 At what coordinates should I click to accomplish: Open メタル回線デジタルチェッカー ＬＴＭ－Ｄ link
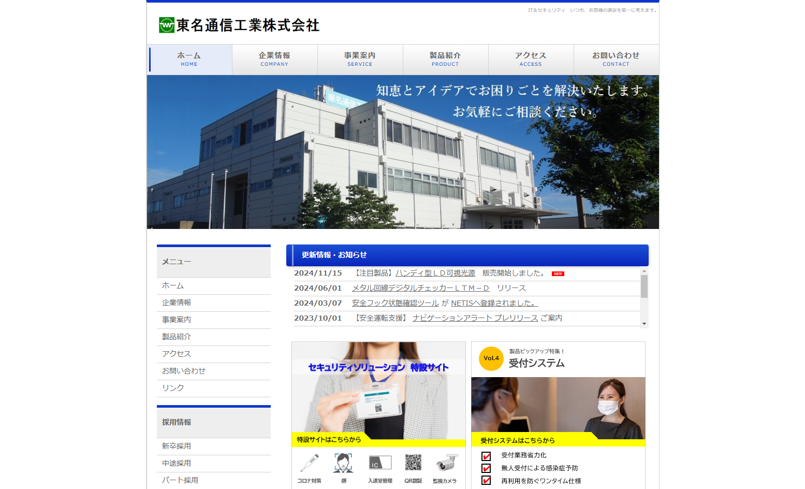pos(420,288)
